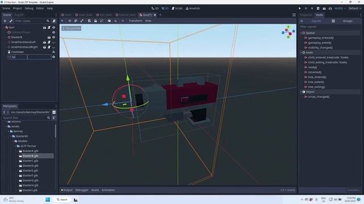Open blasterB scene instance icon
This screenshot has width=364, height=204.
pos(49,37)
